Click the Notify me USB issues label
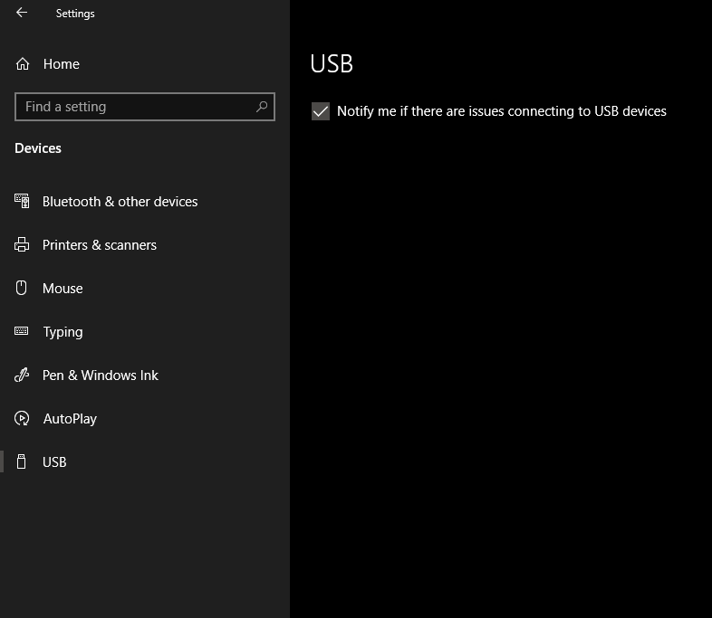This screenshot has height=618, width=712. pos(502,111)
